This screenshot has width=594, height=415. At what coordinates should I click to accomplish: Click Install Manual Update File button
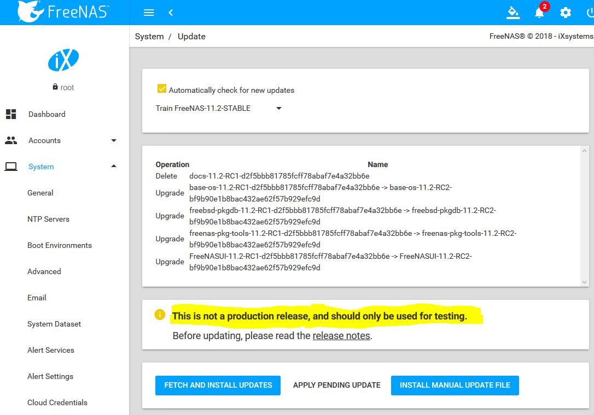pyautogui.click(x=455, y=385)
